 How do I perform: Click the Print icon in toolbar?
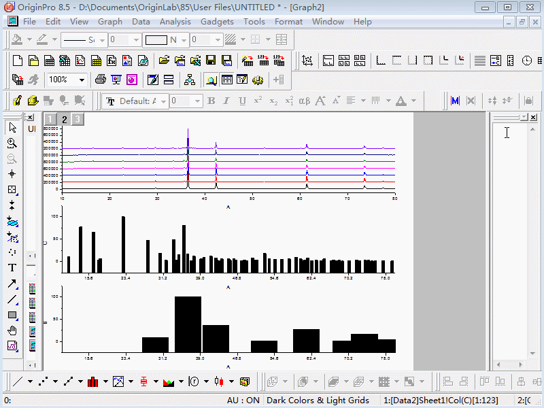[x=101, y=80]
